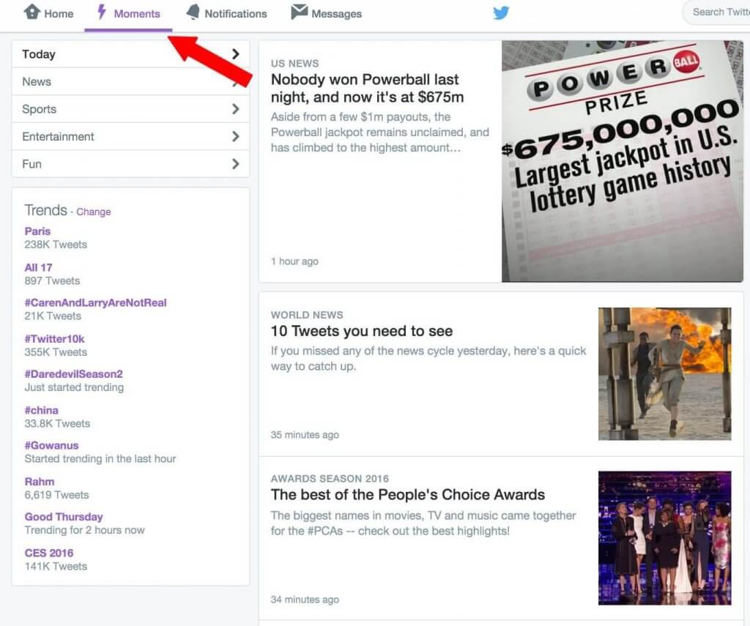This screenshot has width=750, height=626.
Task: Open the People's Choice Awards headline
Action: (x=408, y=494)
